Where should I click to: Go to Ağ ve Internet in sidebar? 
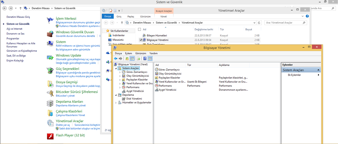pyautogui.click(x=14, y=29)
